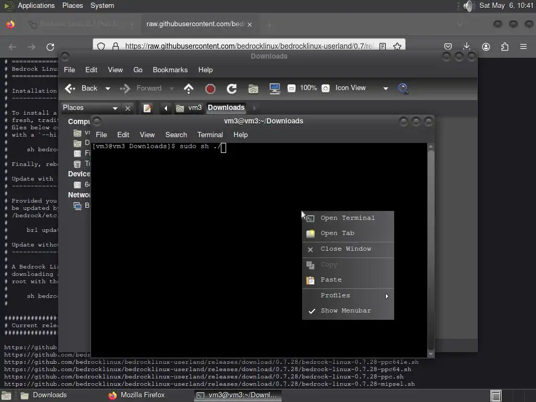This screenshot has height=402, width=536.
Task: Expand Profiles submenu arrow
Action: 387,296
